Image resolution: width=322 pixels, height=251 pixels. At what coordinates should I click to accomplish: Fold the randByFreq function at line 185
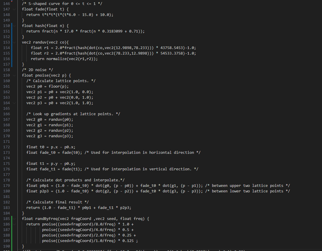coord(15,219)
